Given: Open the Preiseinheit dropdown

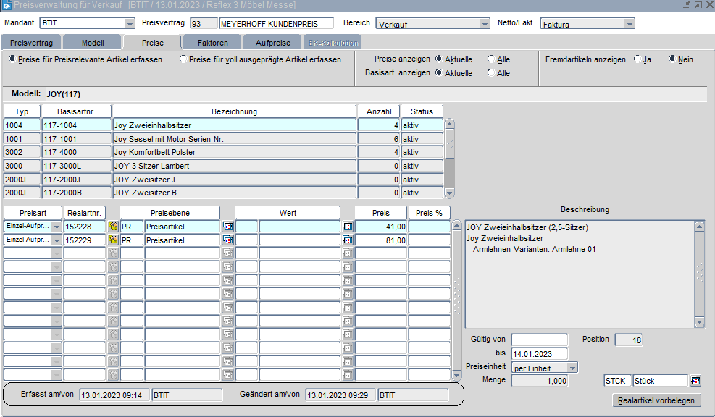Looking at the screenshot, I should click(572, 368).
